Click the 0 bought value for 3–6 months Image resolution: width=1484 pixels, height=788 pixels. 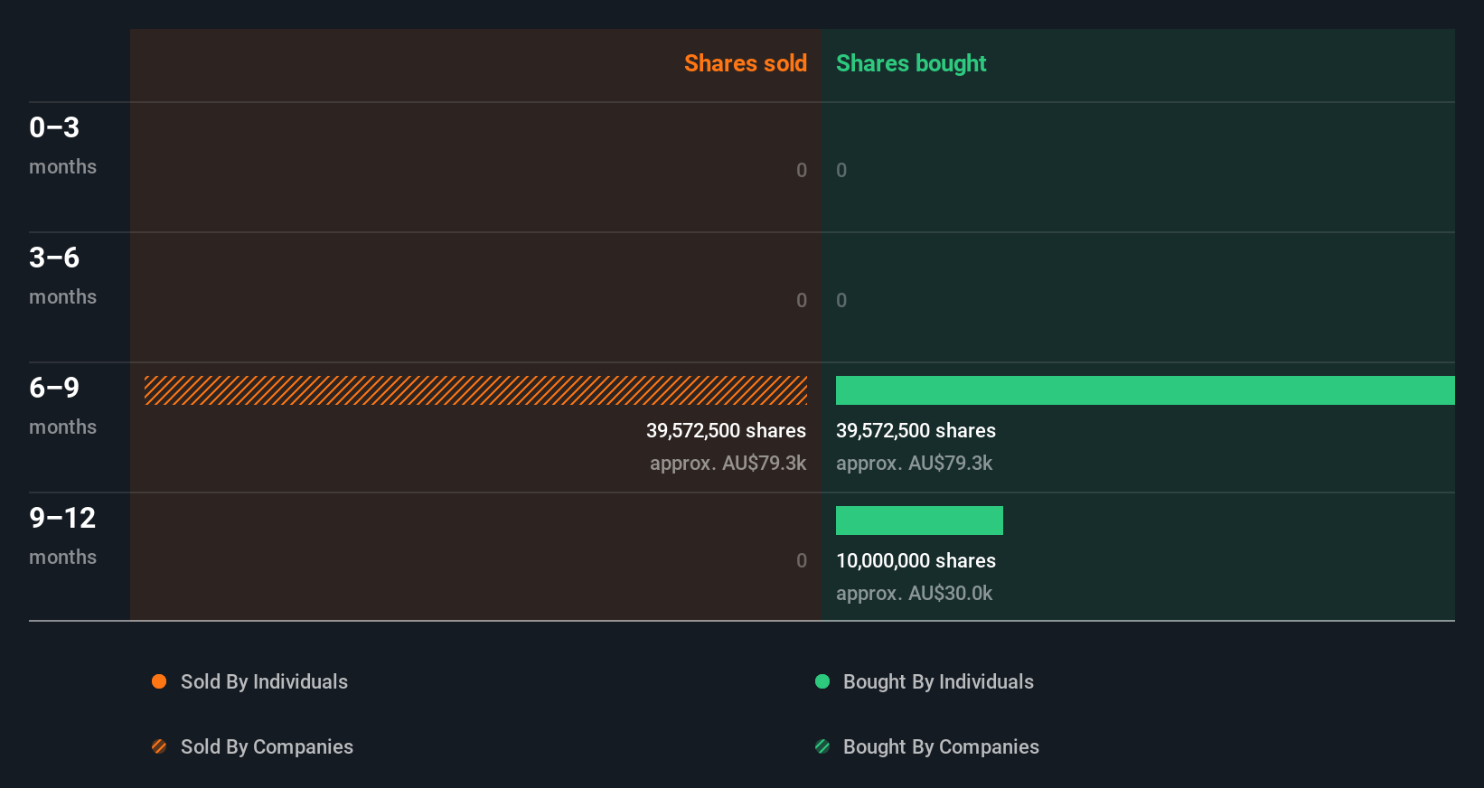pyautogui.click(x=841, y=301)
